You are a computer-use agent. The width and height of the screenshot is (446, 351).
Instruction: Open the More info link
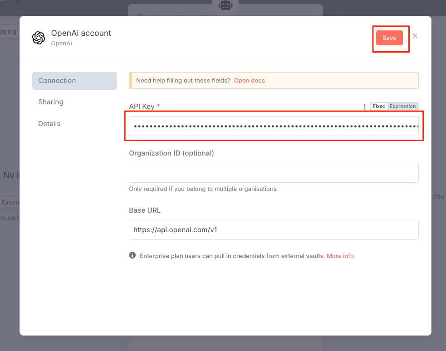340,256
